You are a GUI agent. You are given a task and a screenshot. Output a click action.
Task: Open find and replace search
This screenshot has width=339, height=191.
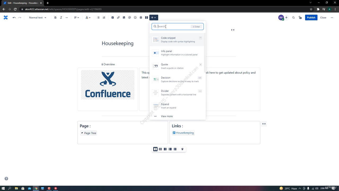click(x=293, y=18)
